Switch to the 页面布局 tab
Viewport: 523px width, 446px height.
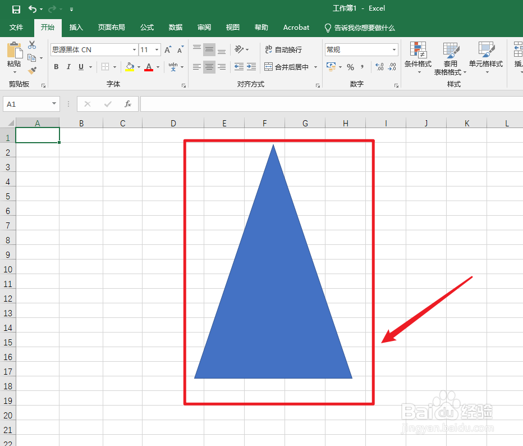[x=112, y=28]
